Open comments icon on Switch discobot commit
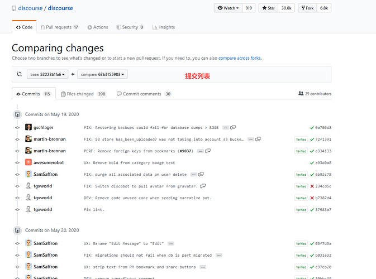 pos(203,186)
